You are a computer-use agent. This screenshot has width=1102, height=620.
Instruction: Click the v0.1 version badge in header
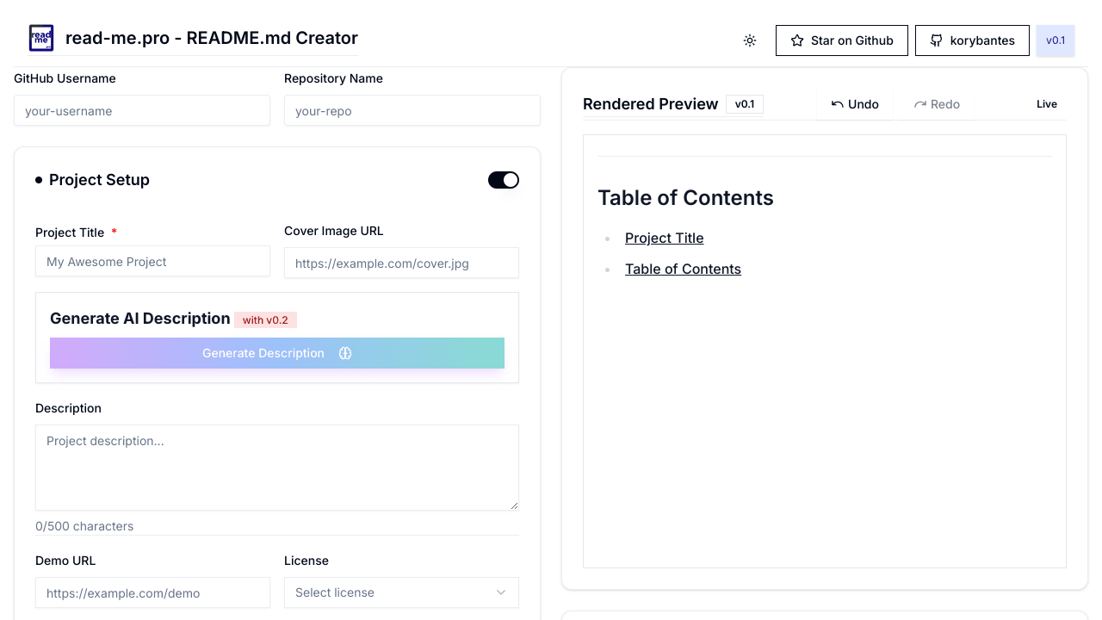1056,40
